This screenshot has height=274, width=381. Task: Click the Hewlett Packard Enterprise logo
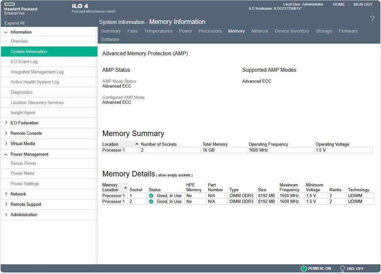(x=21, y=9)
